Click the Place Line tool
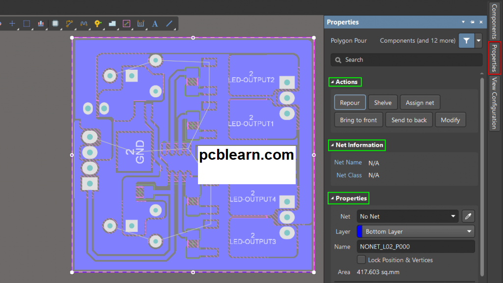503x283 pixels. 169,23
